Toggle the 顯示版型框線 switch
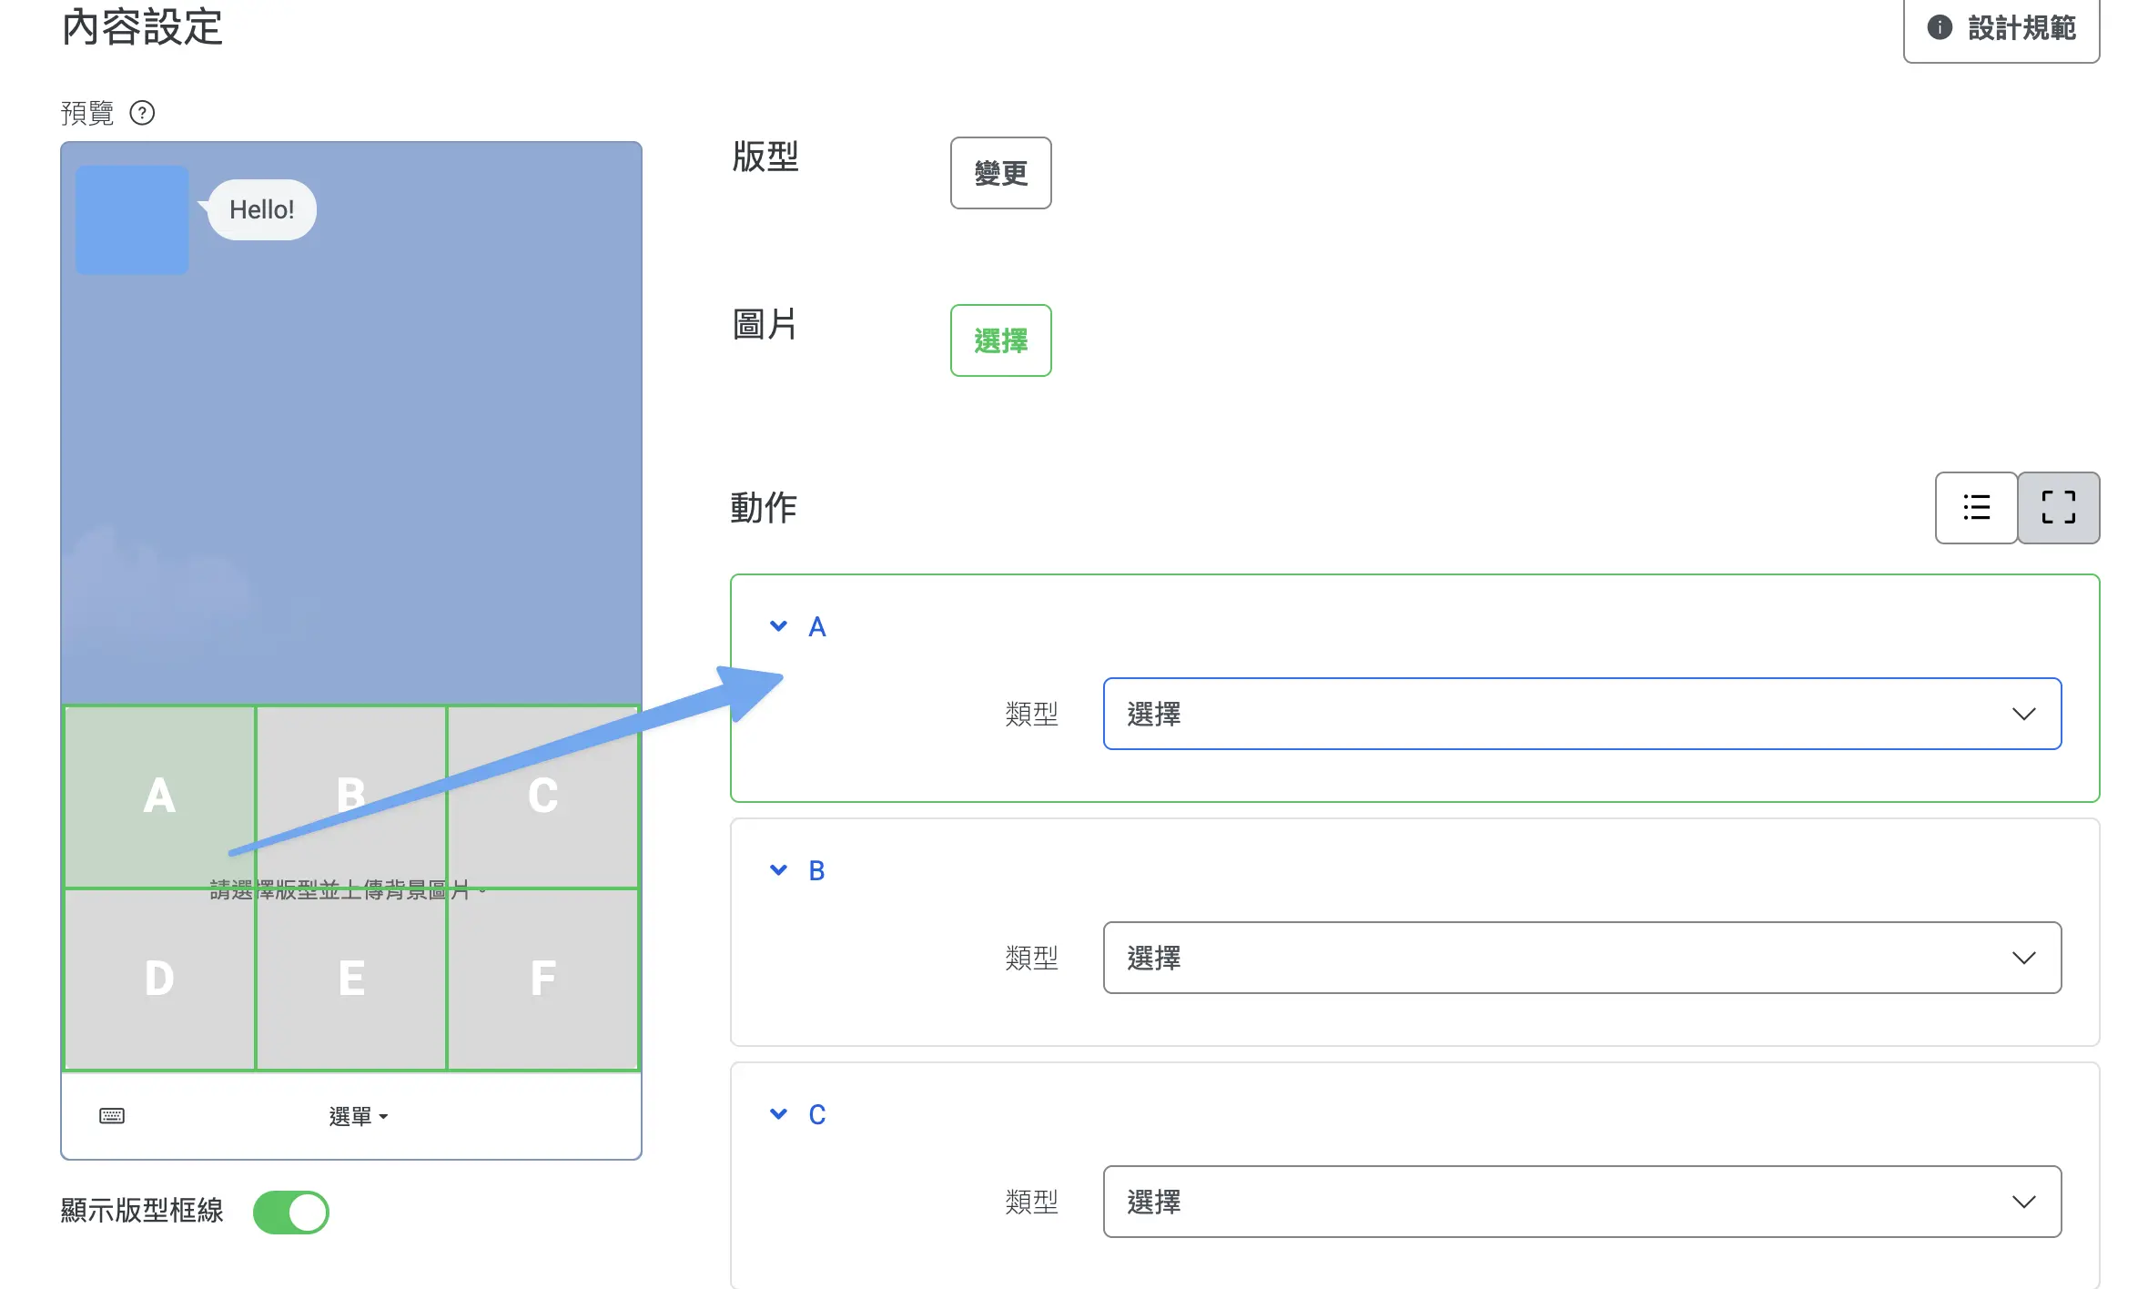 coord(291,1212)
